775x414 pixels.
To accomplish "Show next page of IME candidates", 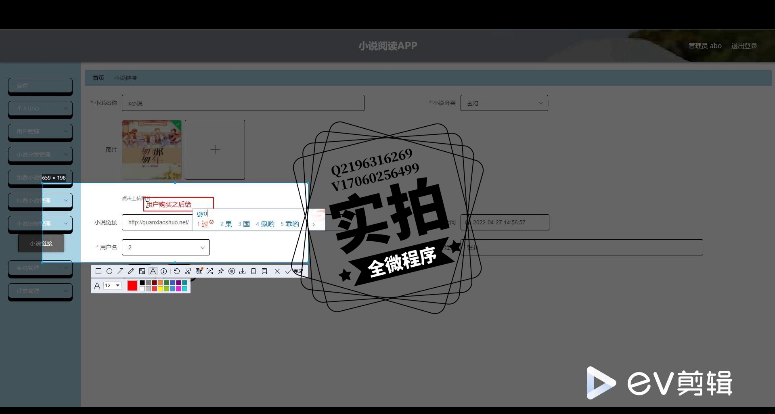I will (x=314, y=224).
